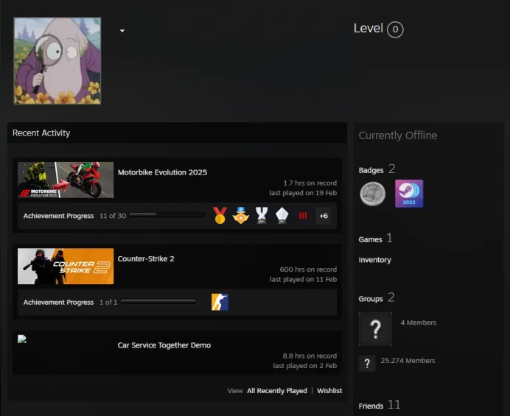Image resolution: width=510 pixels, height=416 pixels.
Task: Click the red bars achievement icon
Action: [303, 216]
